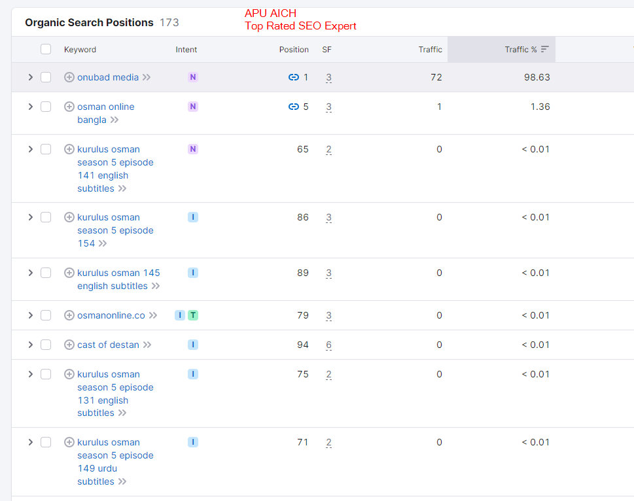Click the plus icon beside onubad media

click(69, 77)
